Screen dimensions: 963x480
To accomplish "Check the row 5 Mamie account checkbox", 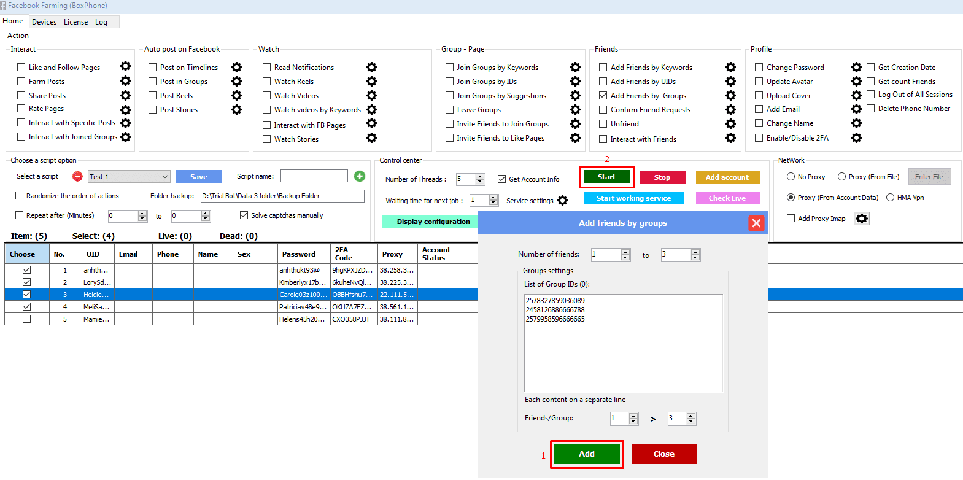I will (26, 319).
